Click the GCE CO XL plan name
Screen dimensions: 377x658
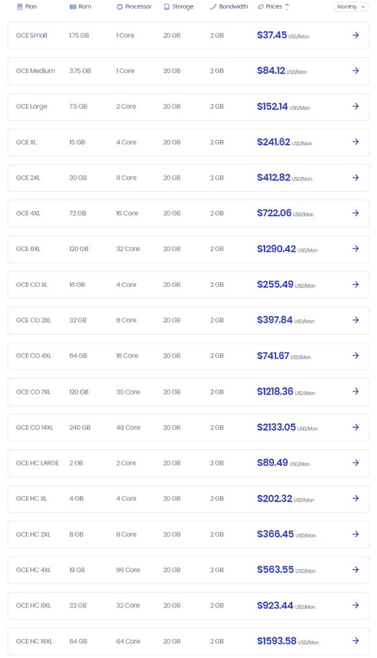point(32,285)
